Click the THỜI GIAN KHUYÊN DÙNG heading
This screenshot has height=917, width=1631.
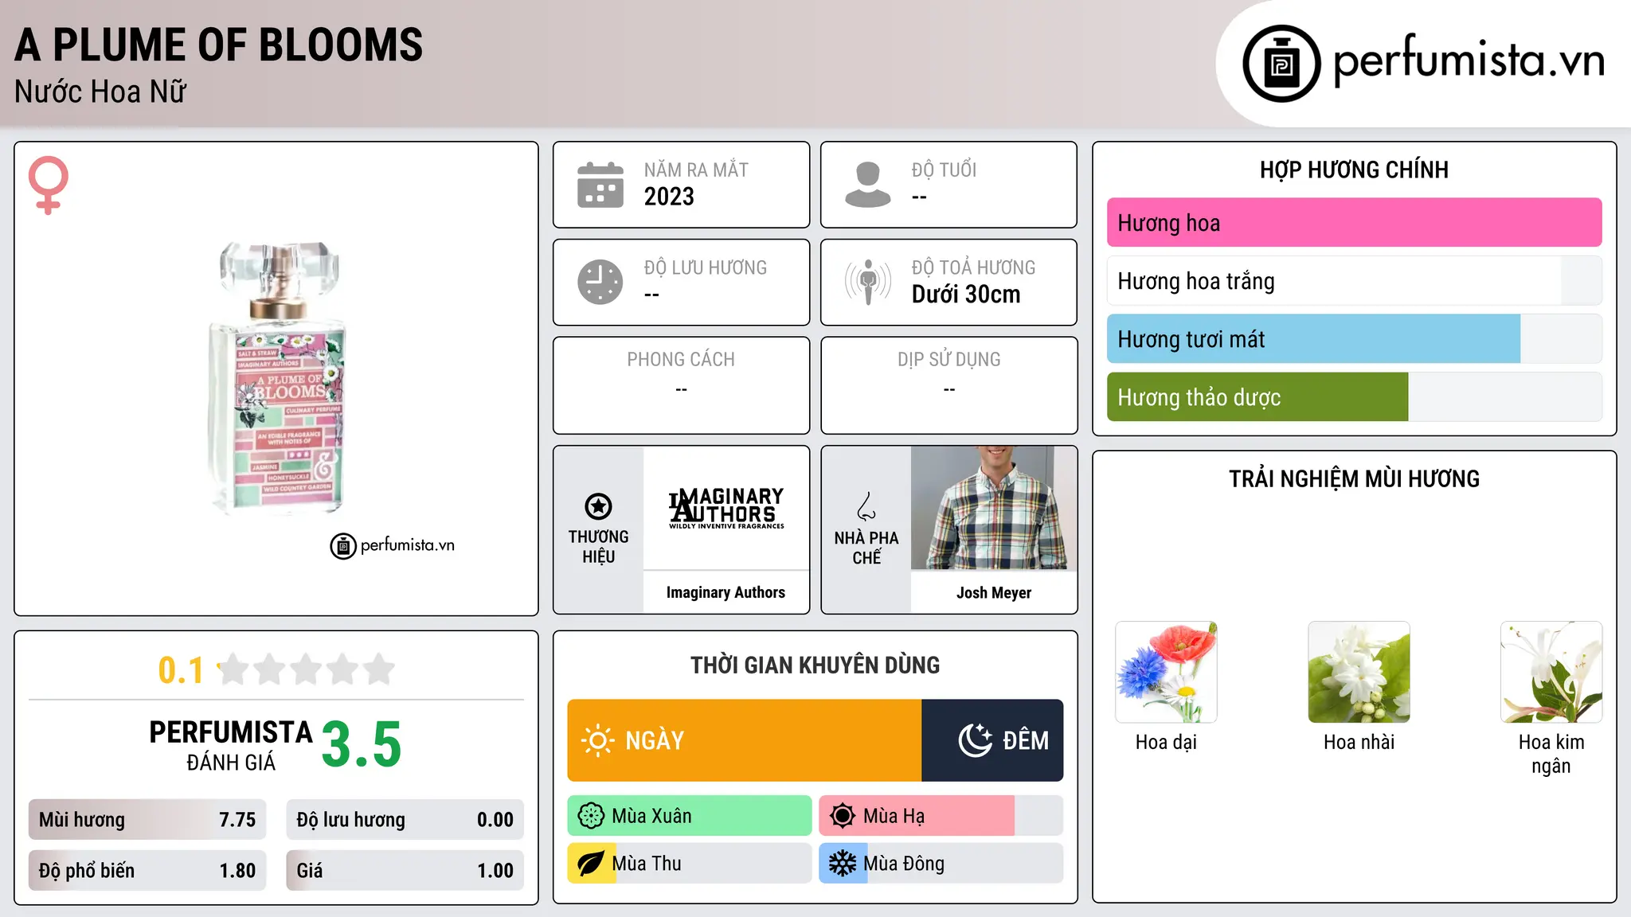tap(815, 665)
